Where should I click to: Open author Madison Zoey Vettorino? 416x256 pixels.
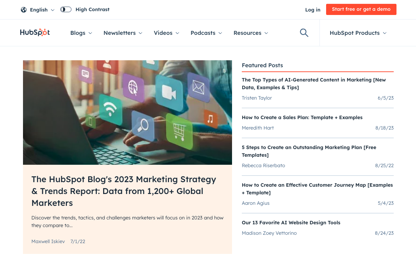point(269,233)
